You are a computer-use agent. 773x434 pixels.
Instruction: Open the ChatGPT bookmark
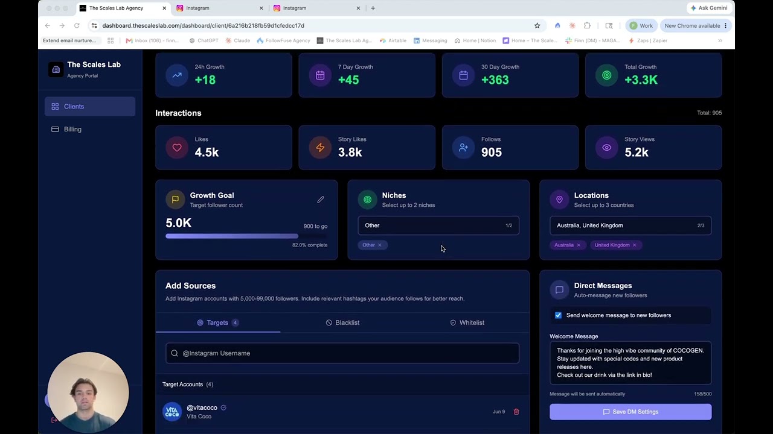pyautogui.click(x=204, y=40)
